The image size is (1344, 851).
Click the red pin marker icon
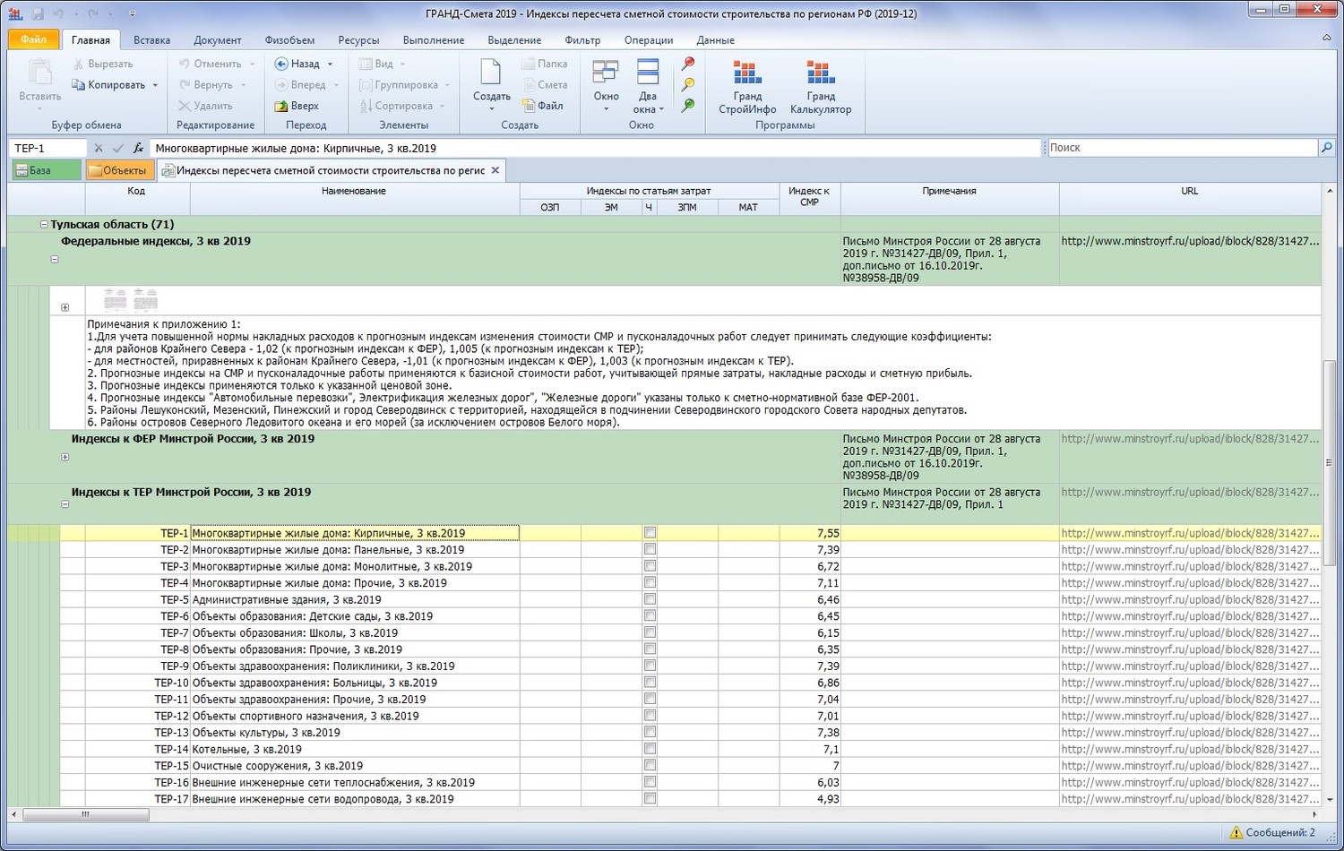coord(688,64)
